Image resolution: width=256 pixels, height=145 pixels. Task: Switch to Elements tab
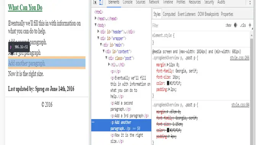114,2
